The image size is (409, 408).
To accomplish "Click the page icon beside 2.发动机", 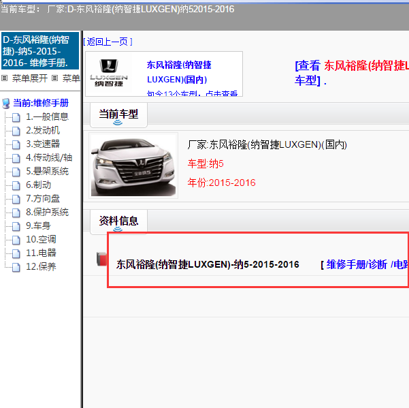I will point(16,131).
